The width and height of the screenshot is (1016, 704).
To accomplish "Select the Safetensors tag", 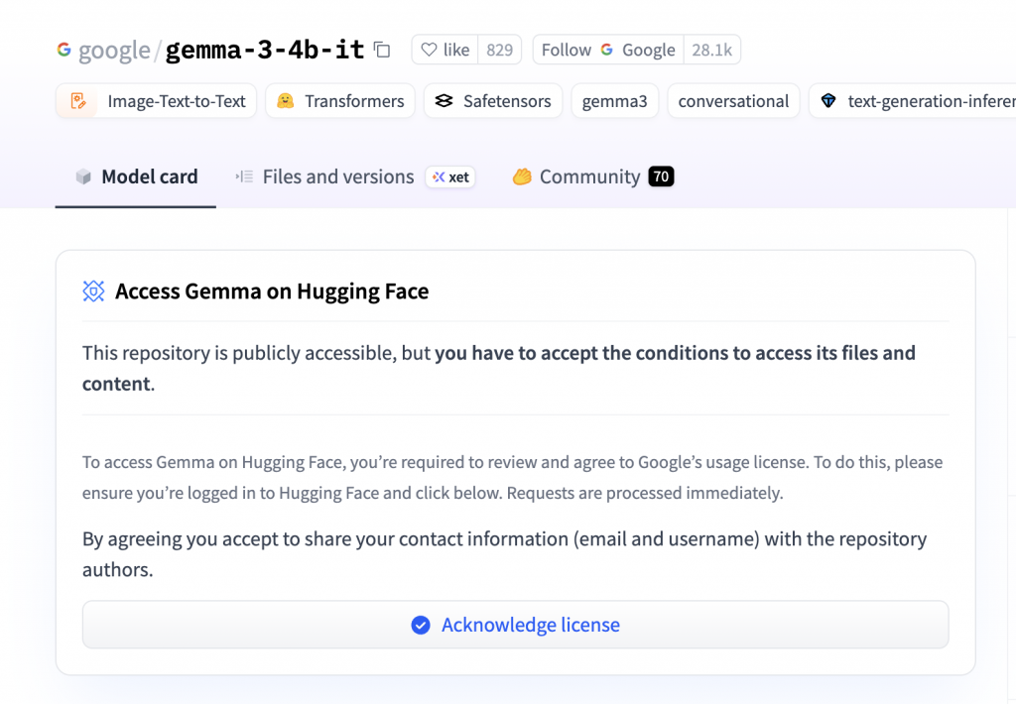I will 493,101.
